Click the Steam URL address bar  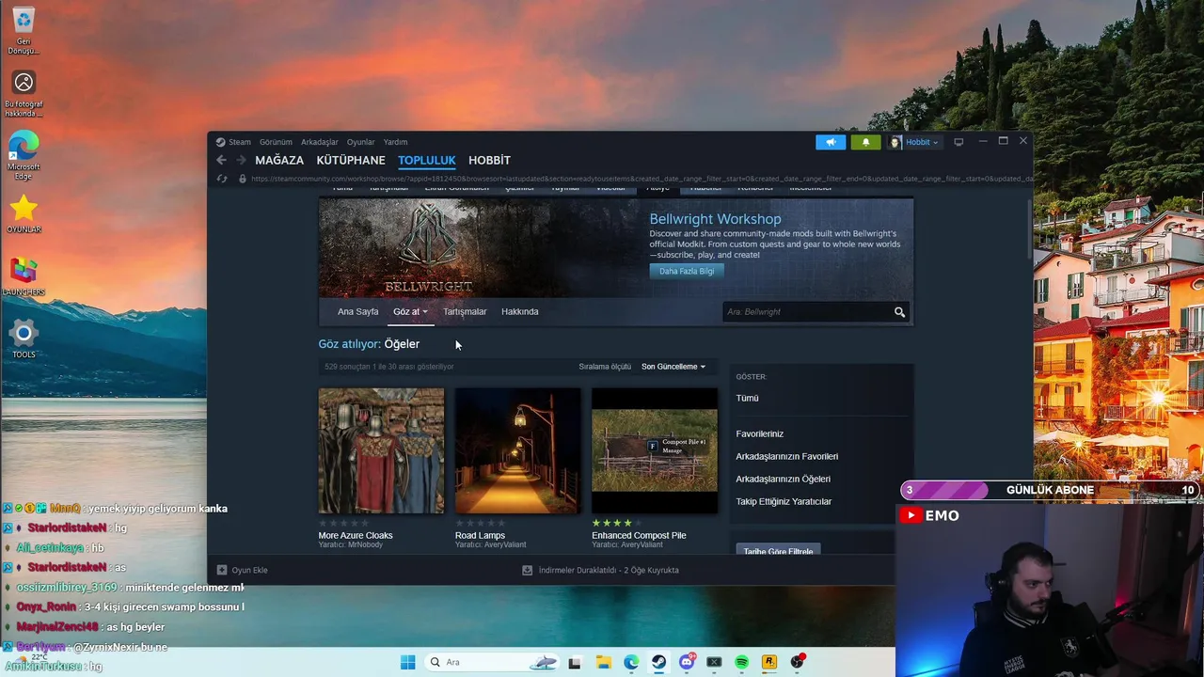click(642, 179)
